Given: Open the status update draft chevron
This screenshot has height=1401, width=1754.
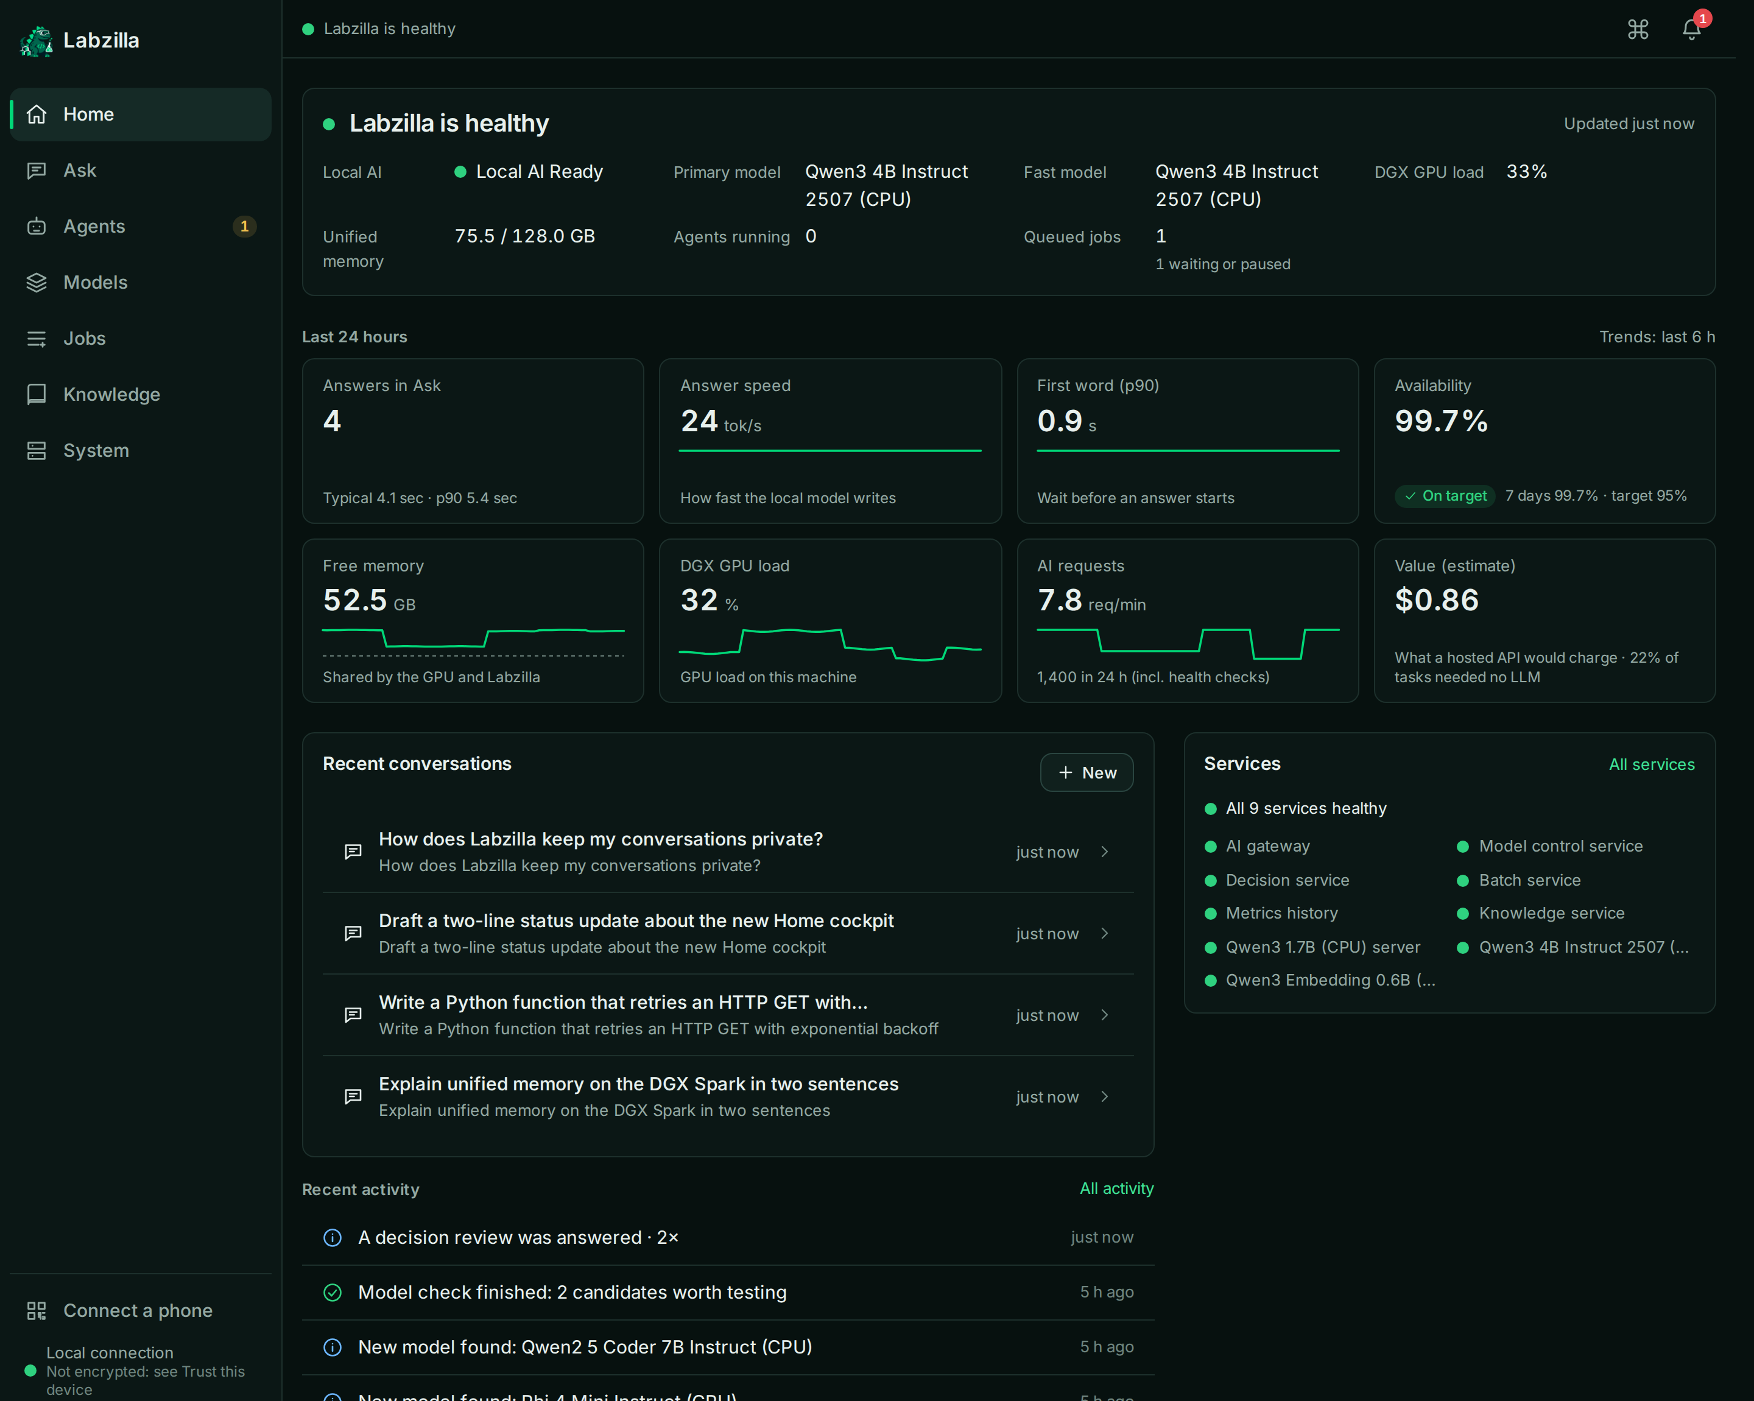Looking at the screenshot, I should (x=1105, y=933).
